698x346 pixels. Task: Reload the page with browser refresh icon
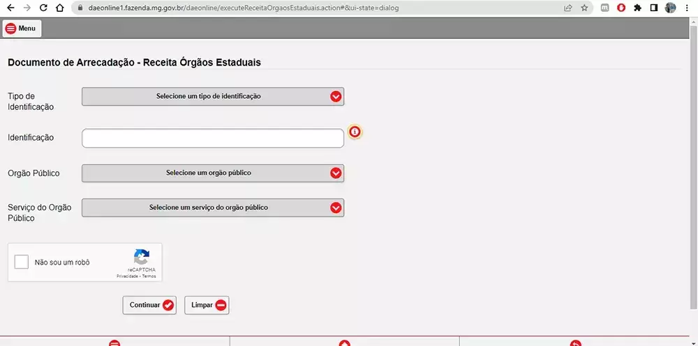43,8
